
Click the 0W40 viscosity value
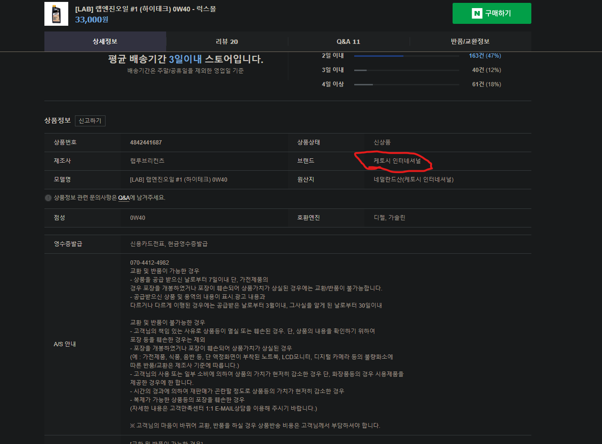point(137,218)
